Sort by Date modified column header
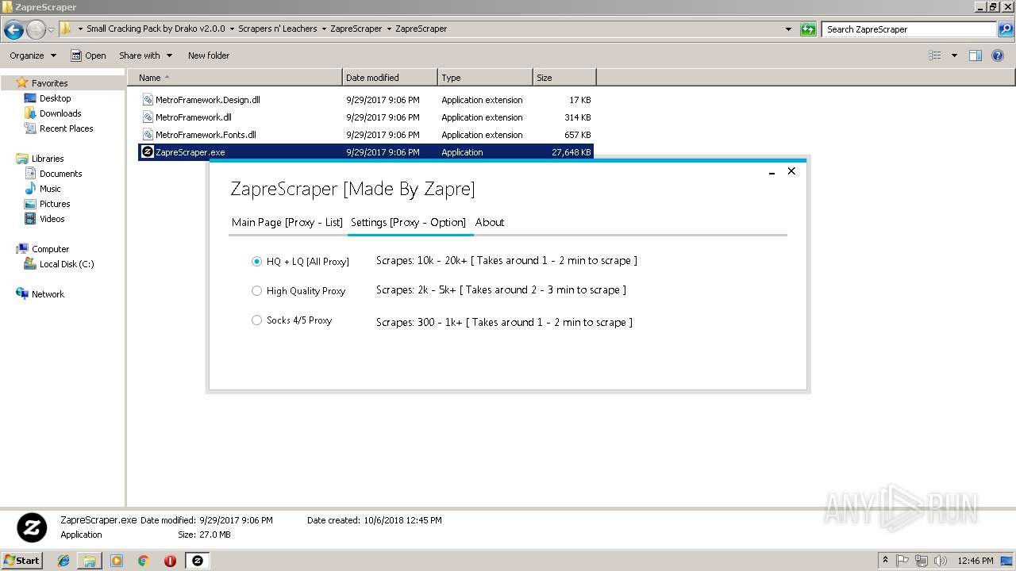 point(390,78)
